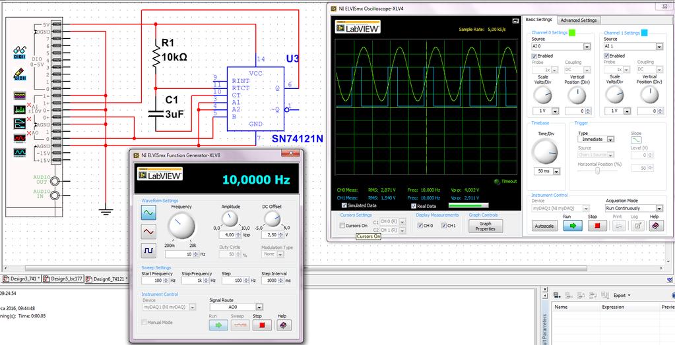
Task: Turn the Frequency knob in Function Generator
Action: tap(181, 226)
